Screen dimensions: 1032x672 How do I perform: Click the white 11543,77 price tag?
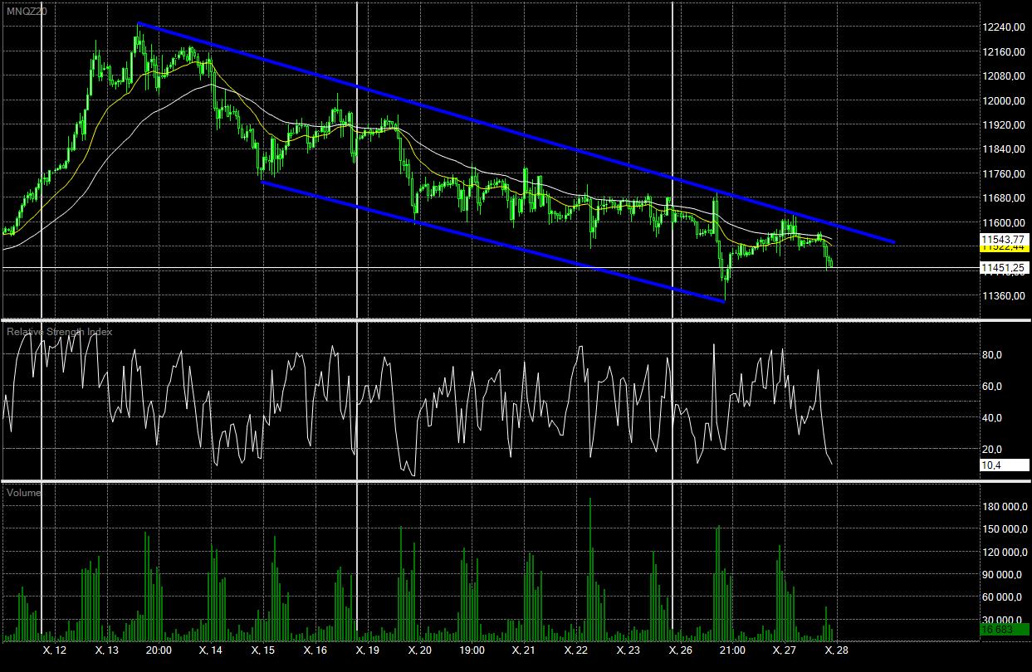pyautogui.click(x=1005, y=238)
